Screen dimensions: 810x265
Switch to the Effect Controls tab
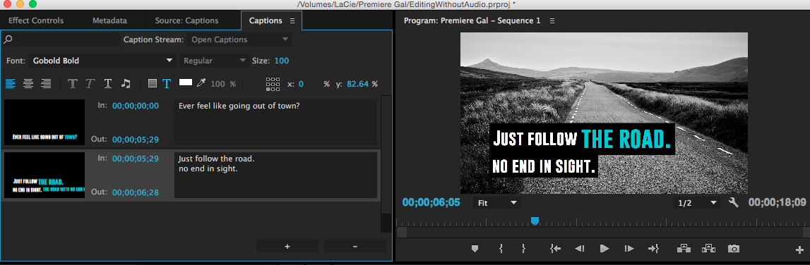[x=36, y=20]
